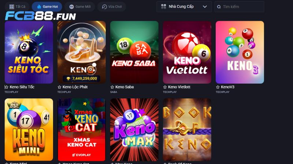Image resolution: width=293 pixels, height=164 pixels.
Task: Launch the Keno Mini game thumbnail
Action: [x=29, y=130]
